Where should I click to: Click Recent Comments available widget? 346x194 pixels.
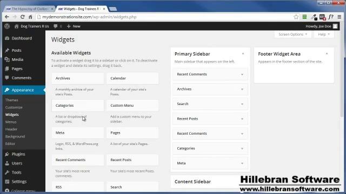78,160
